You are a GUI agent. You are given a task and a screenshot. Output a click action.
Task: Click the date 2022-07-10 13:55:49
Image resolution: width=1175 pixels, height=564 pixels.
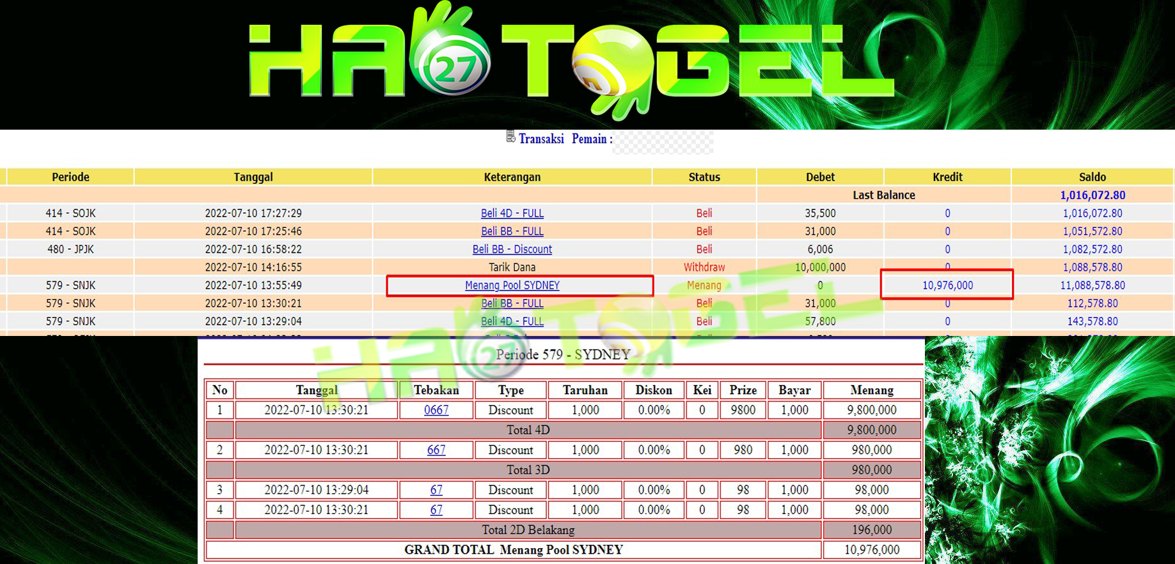click(253, 286)
